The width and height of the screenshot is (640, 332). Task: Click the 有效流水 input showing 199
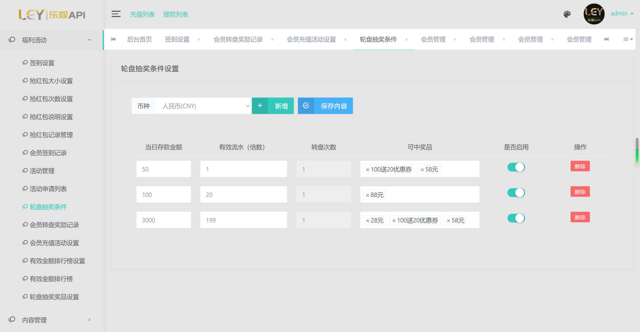(x=243, y=220)
